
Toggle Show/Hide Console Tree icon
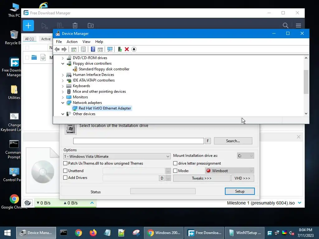pyautogui.click(x=74, y=49)
